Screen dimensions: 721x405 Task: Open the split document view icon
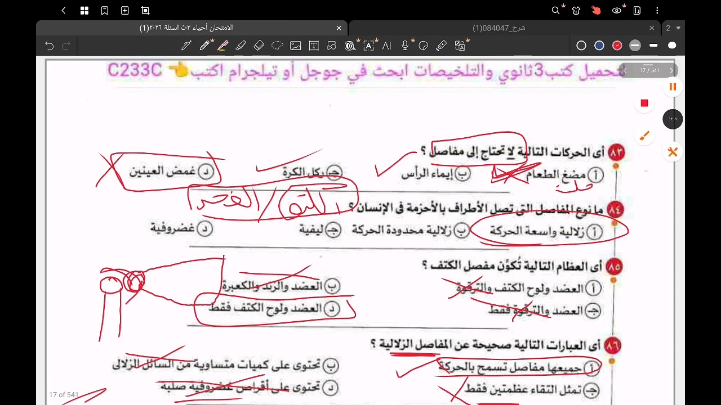pyautogui.click(x=637, y=11)
